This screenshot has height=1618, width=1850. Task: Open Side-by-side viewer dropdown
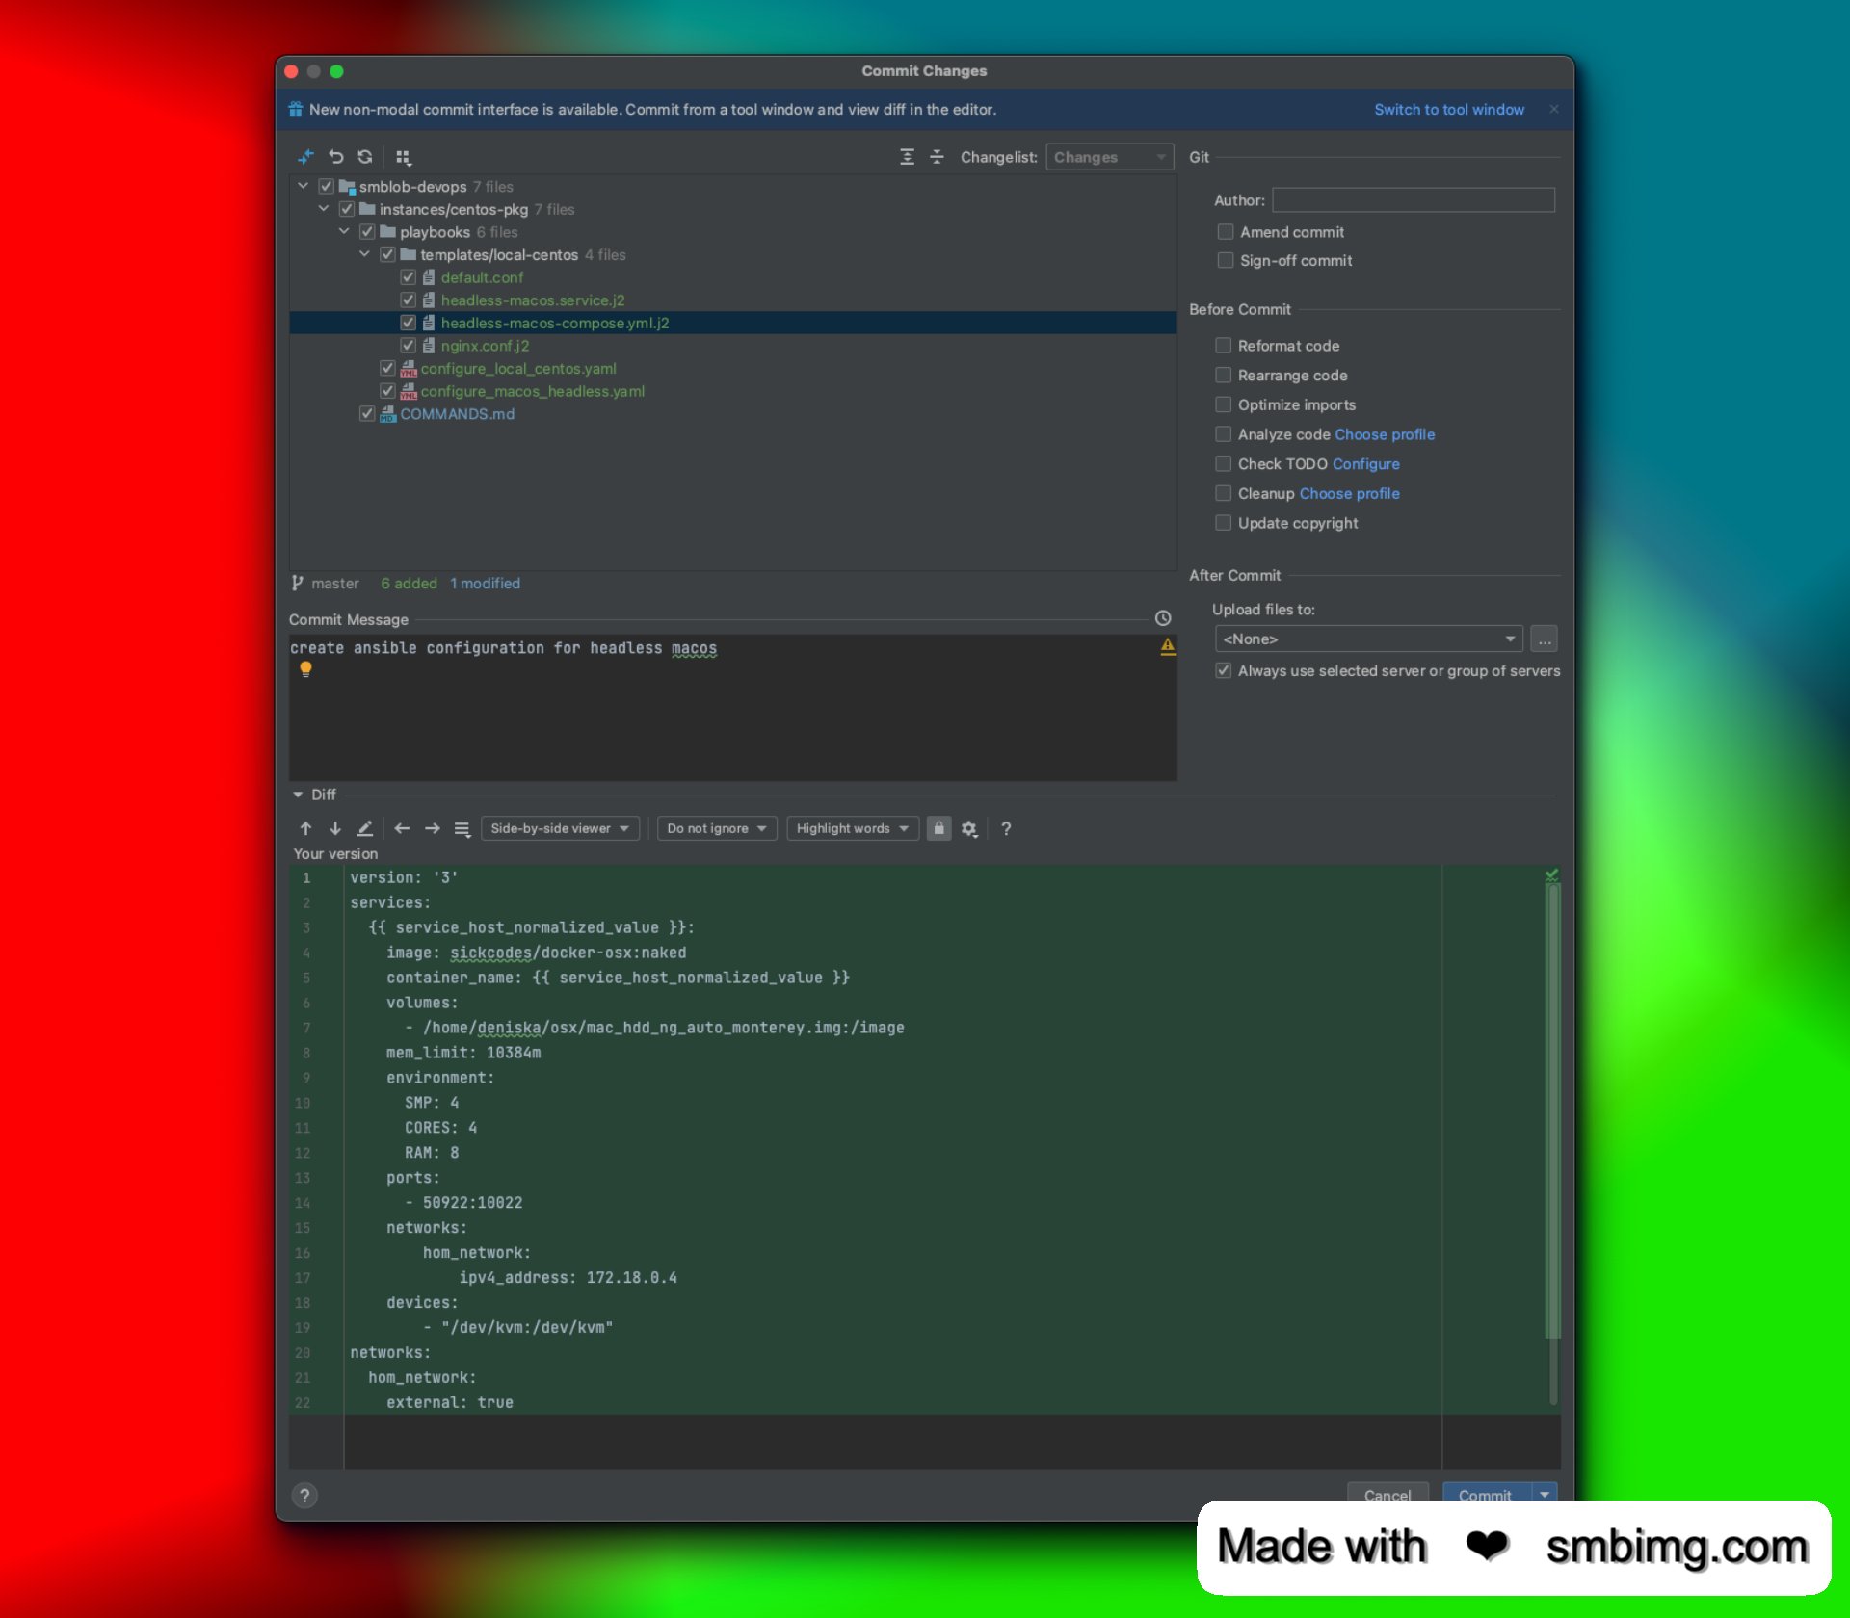(560, 828)
